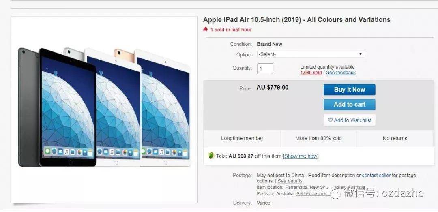438x212 pixels.
Task: Open the See feedback link
Action: coord(341,73)
